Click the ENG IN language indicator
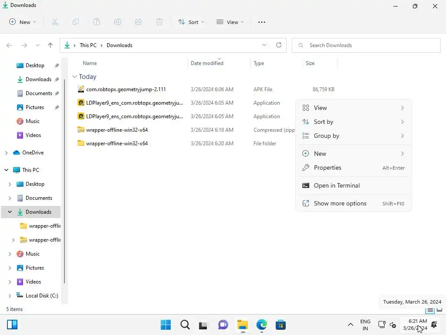This screenshot has height=335, width=446. pyautogui.click(x=365, y=325)
